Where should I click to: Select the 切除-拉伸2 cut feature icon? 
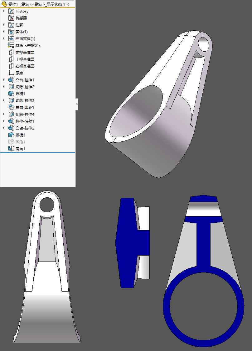pyautogui.click(x=11, y=87)
